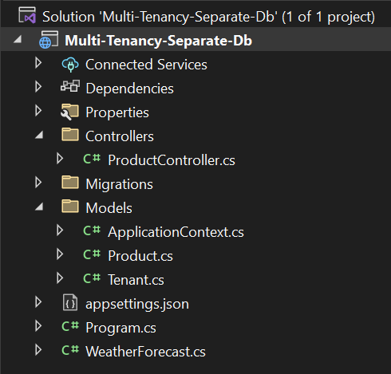
Task: Expand the Migrations folder
Action: (38, 183)
